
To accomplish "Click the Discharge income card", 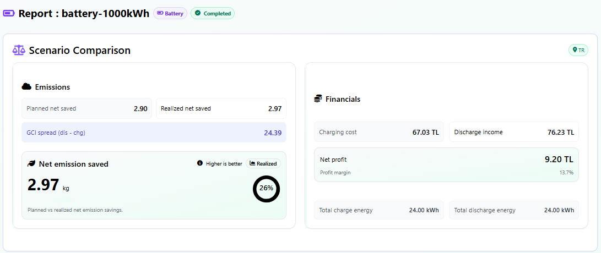I will [x=513, y=133].
